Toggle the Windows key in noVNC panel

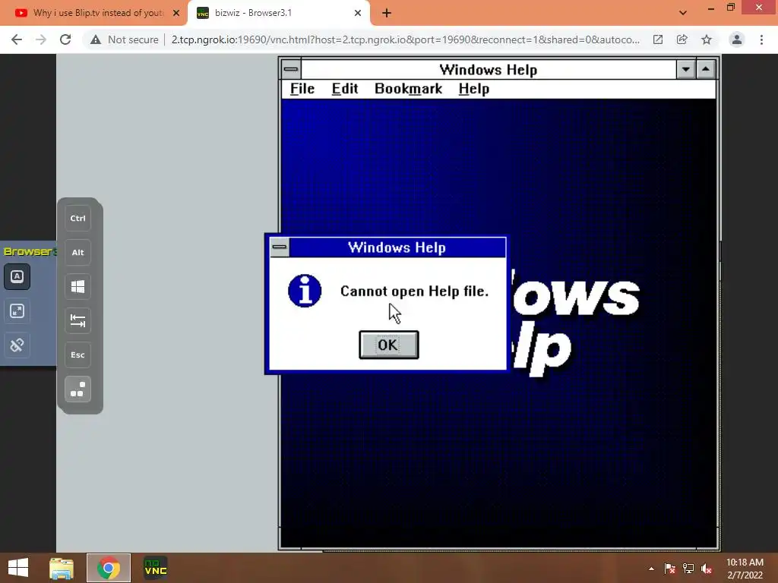(78, 286)
